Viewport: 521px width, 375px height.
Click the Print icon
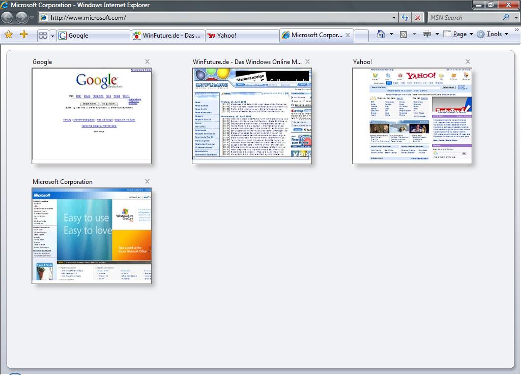(426, 34)
